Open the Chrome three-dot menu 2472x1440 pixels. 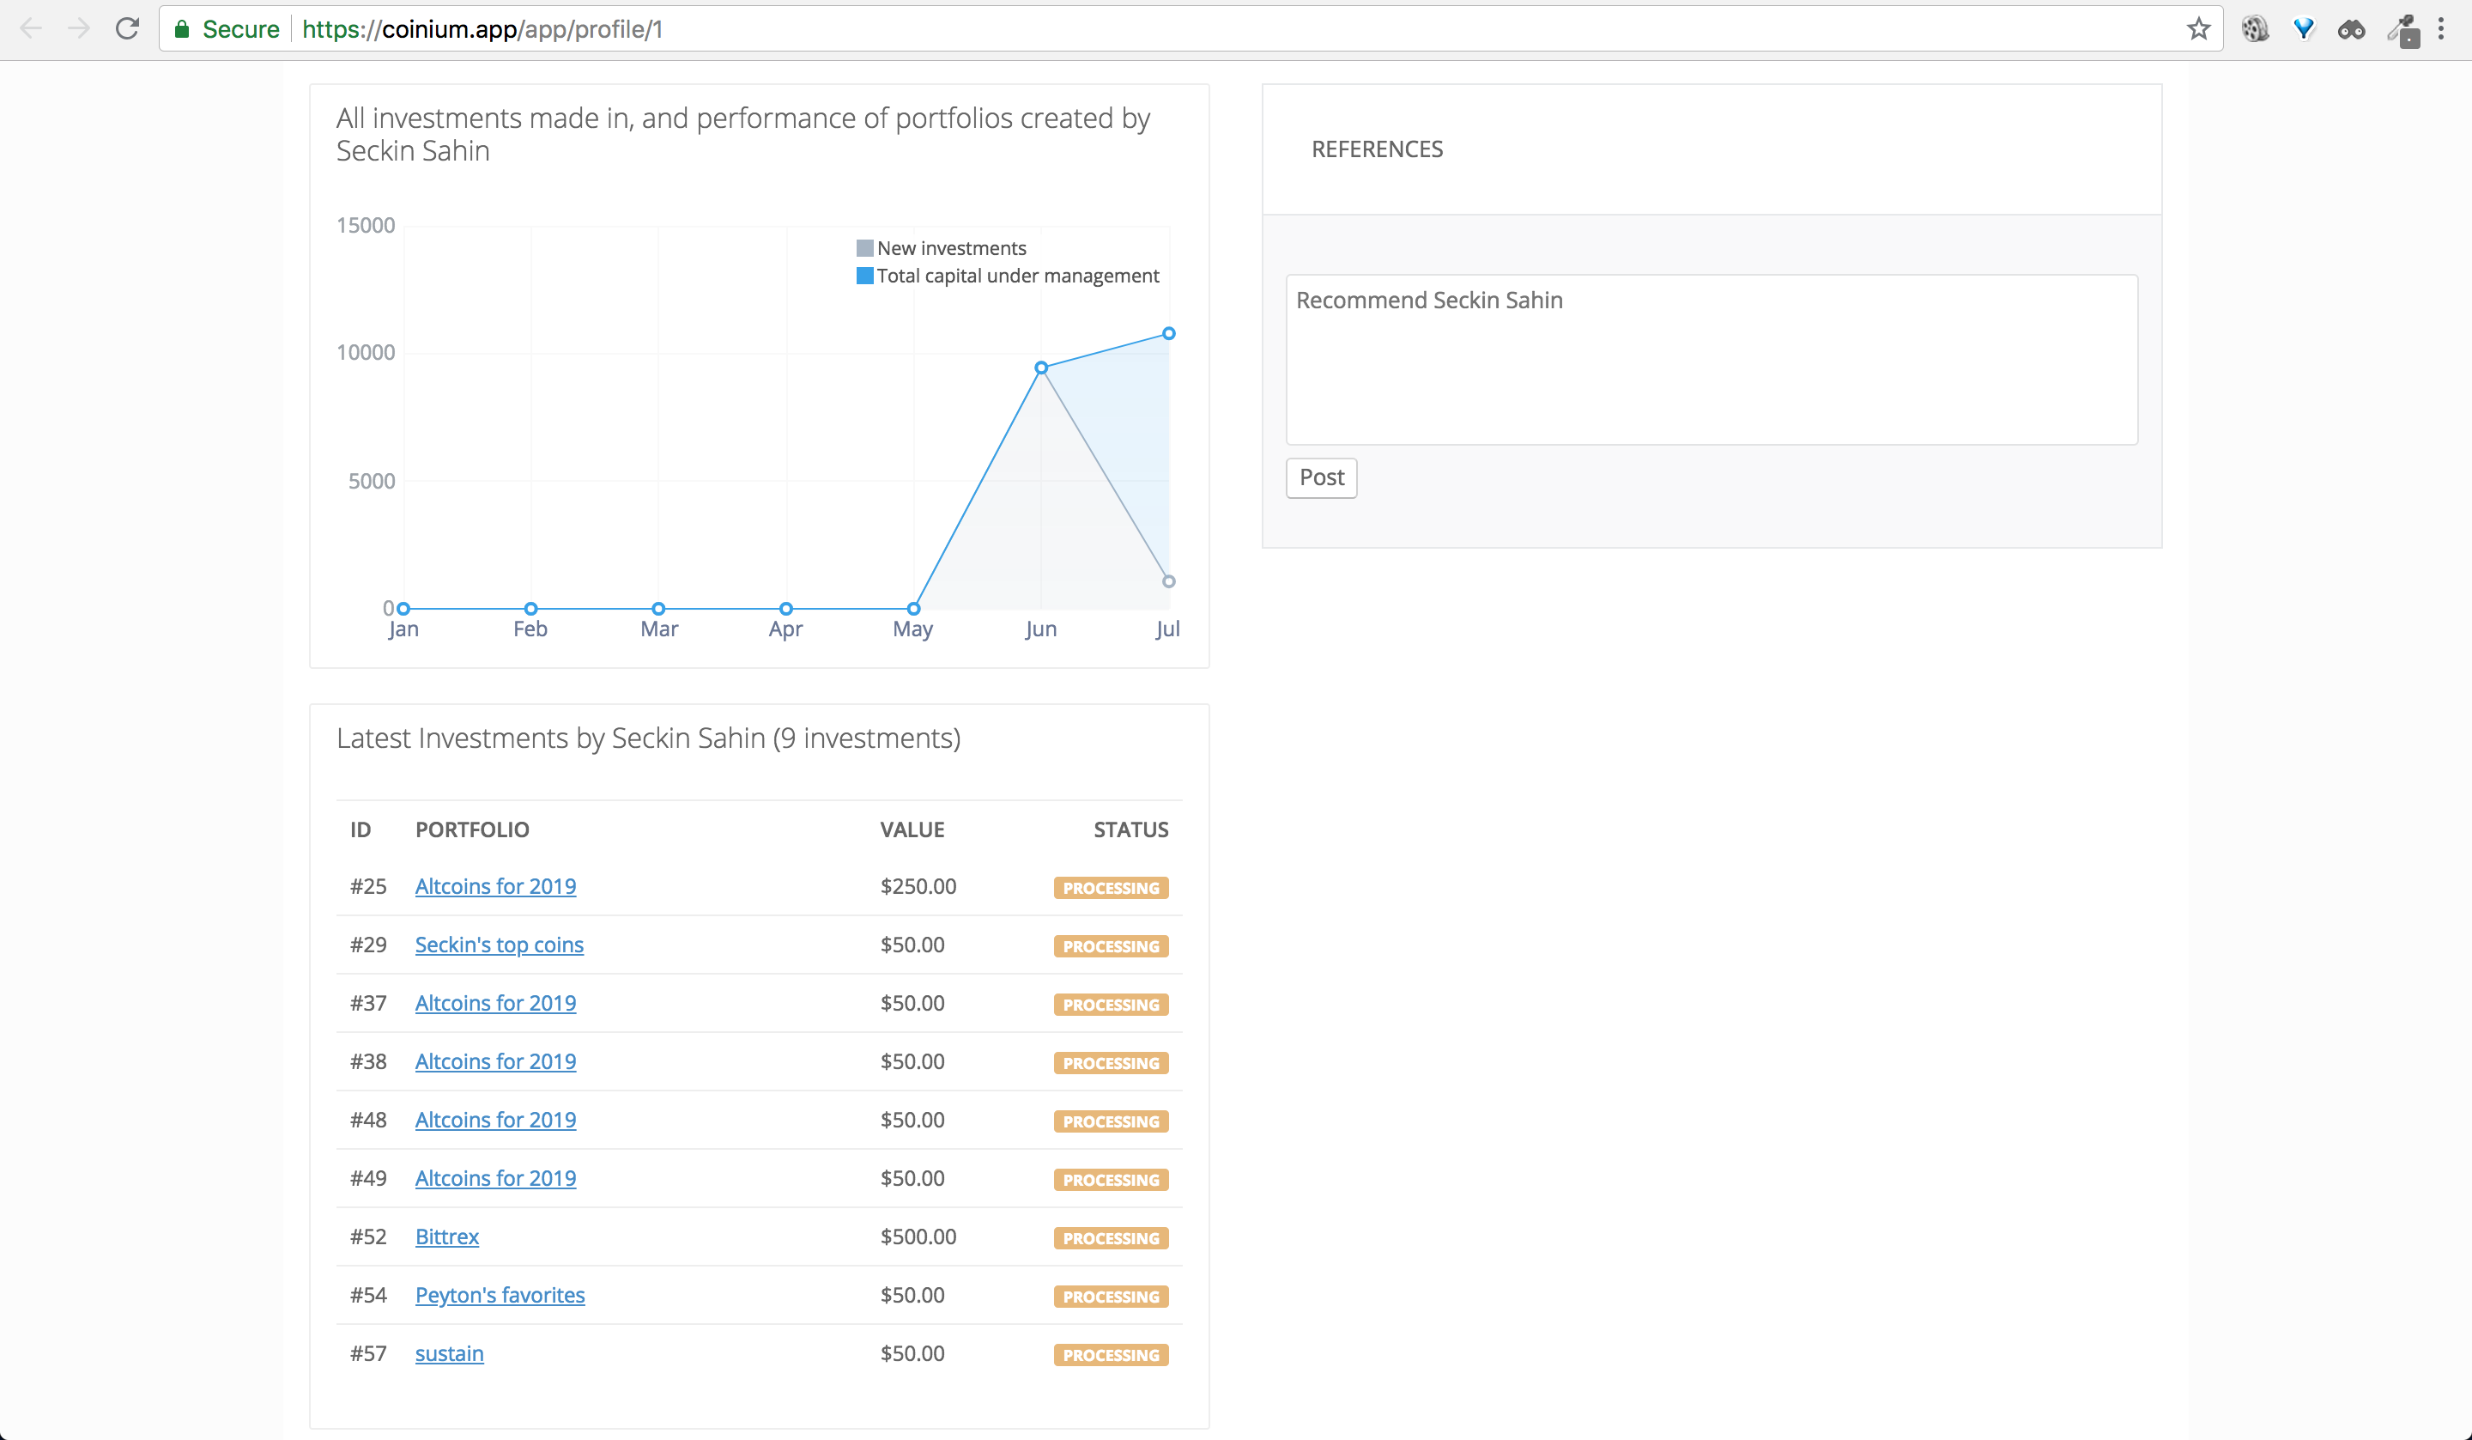[x=2442, y=28]
